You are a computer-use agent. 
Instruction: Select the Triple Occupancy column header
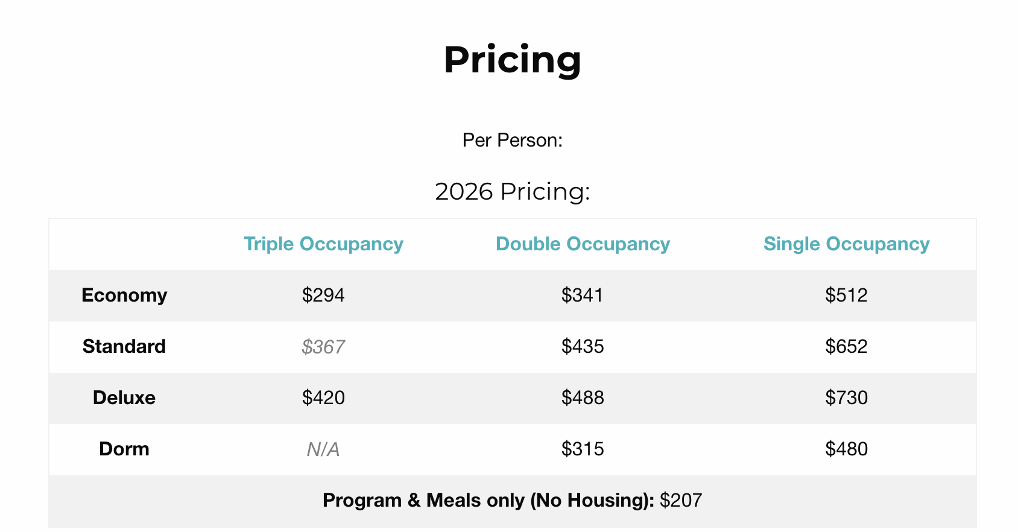323,244
